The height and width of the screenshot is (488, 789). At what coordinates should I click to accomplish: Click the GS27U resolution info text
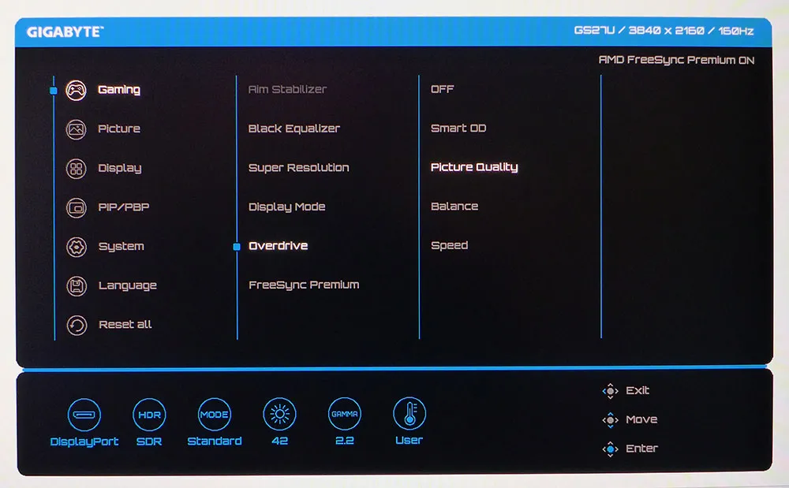(x=664, y=31)
